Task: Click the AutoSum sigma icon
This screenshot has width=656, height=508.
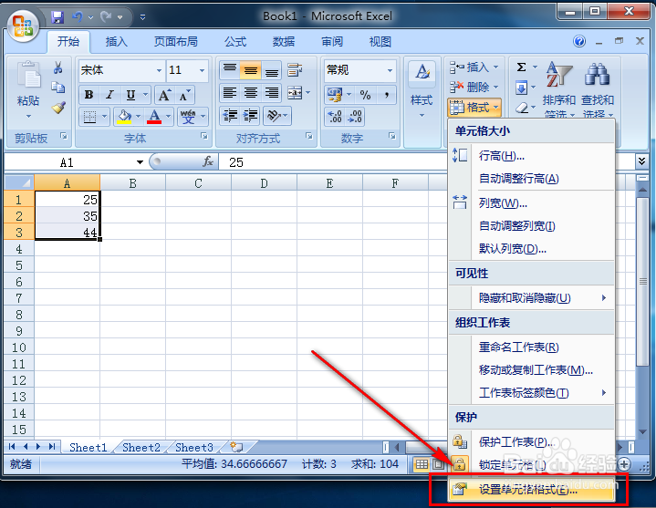Action: point(521,67)
